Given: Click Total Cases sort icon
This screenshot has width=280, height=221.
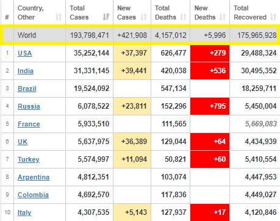Looking at the screenshot, I should point(106,17).
